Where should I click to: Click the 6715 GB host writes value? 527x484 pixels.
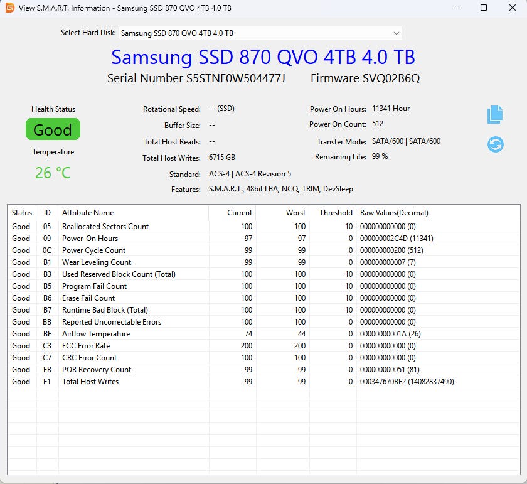coord(222,158)
